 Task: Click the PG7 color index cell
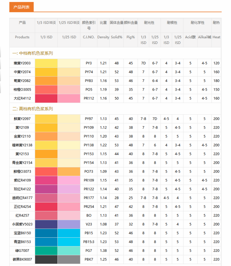point(89,251)
